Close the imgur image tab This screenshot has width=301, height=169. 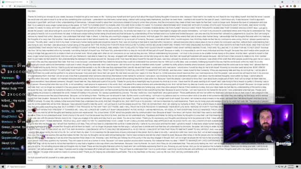pyautogui.click(x=27, y=2)
